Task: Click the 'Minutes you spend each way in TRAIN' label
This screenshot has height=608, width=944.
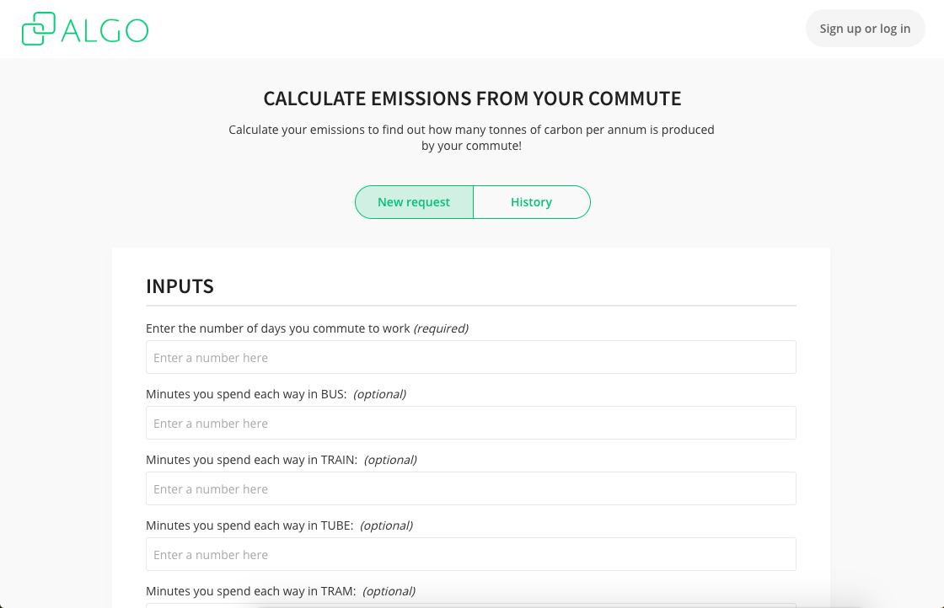Action: pos(251,460)
